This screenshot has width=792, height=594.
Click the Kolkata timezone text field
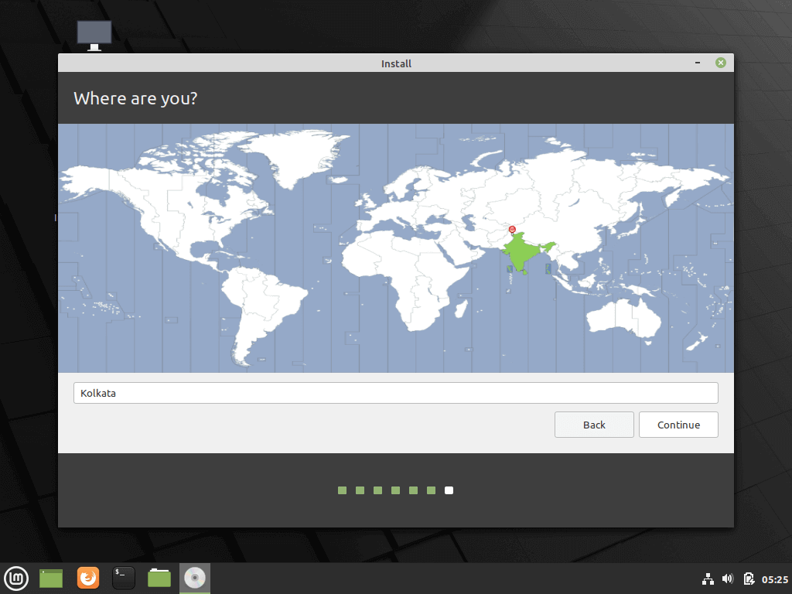point(395,393)
